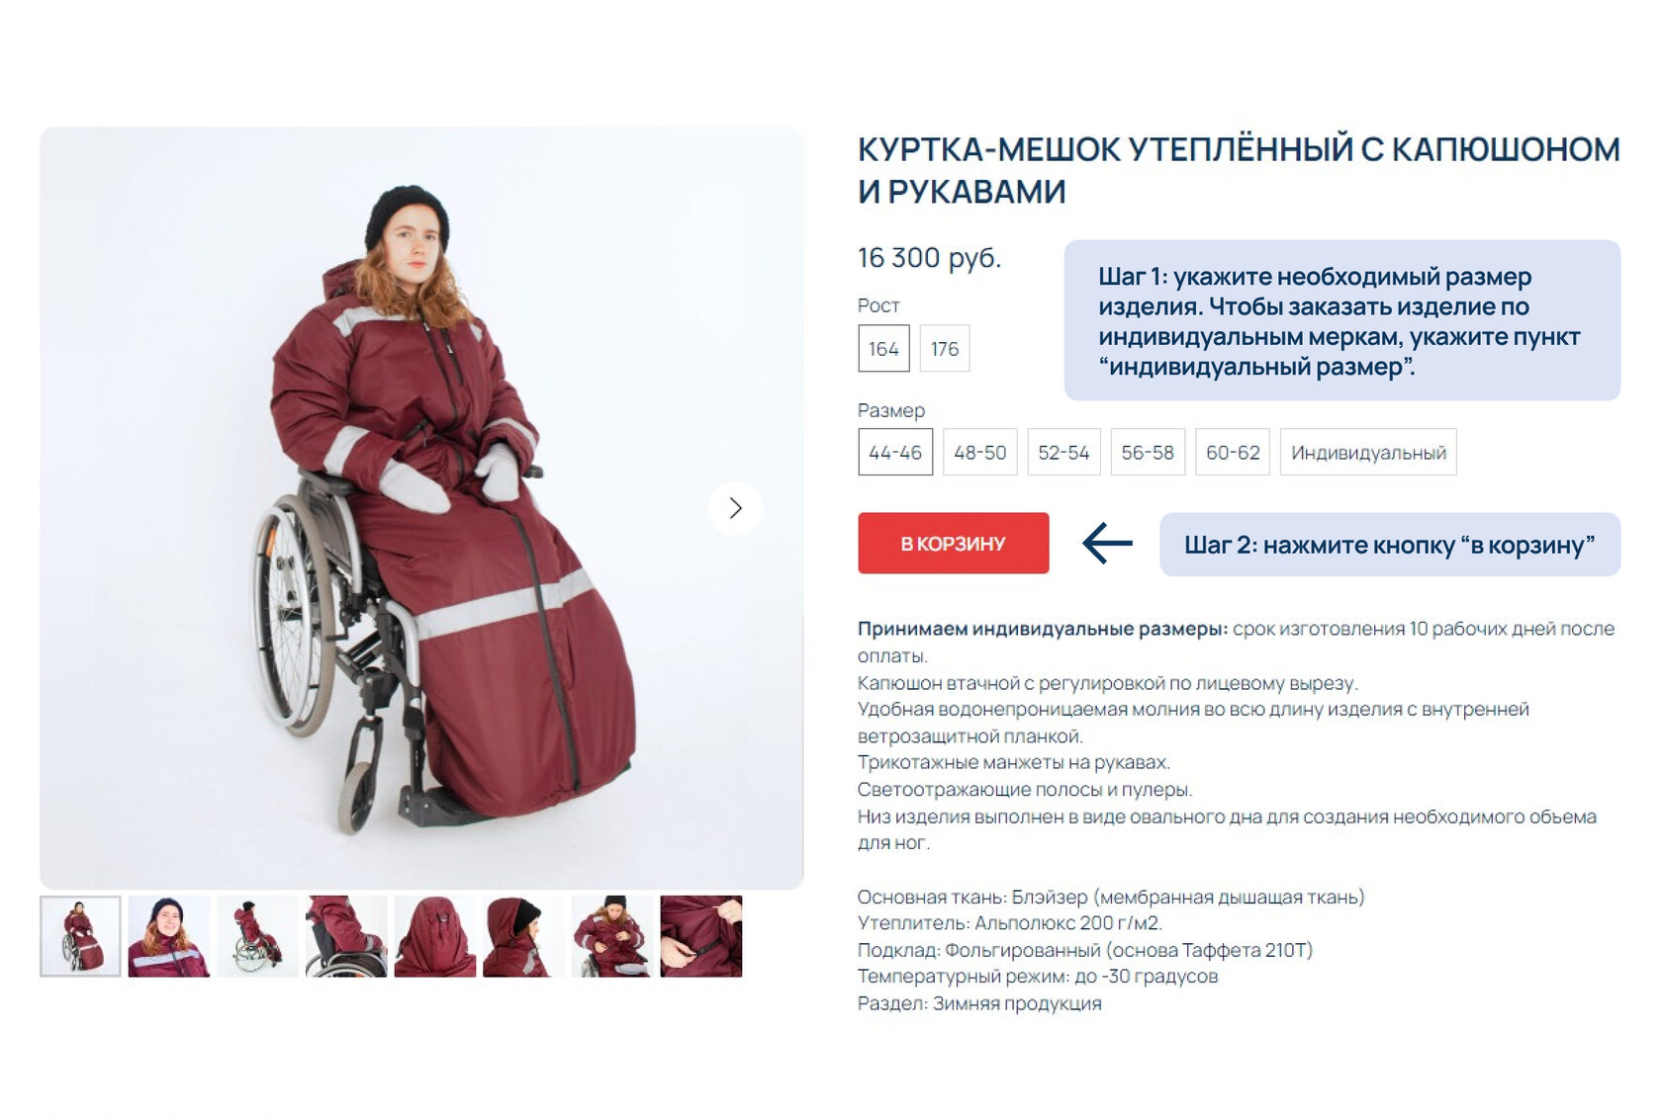Image resolution: width=1662 pixels, height=1119 pixels.
Task: Open the third thumbnail, side view in wheelchair
Action: pyautogui.click(x=257, y=936)
